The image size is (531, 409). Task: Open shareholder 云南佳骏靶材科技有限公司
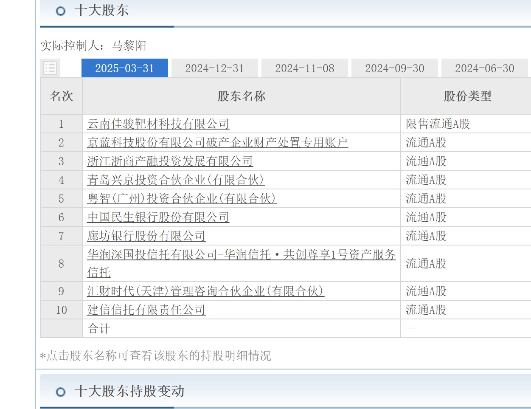point(158,124)
